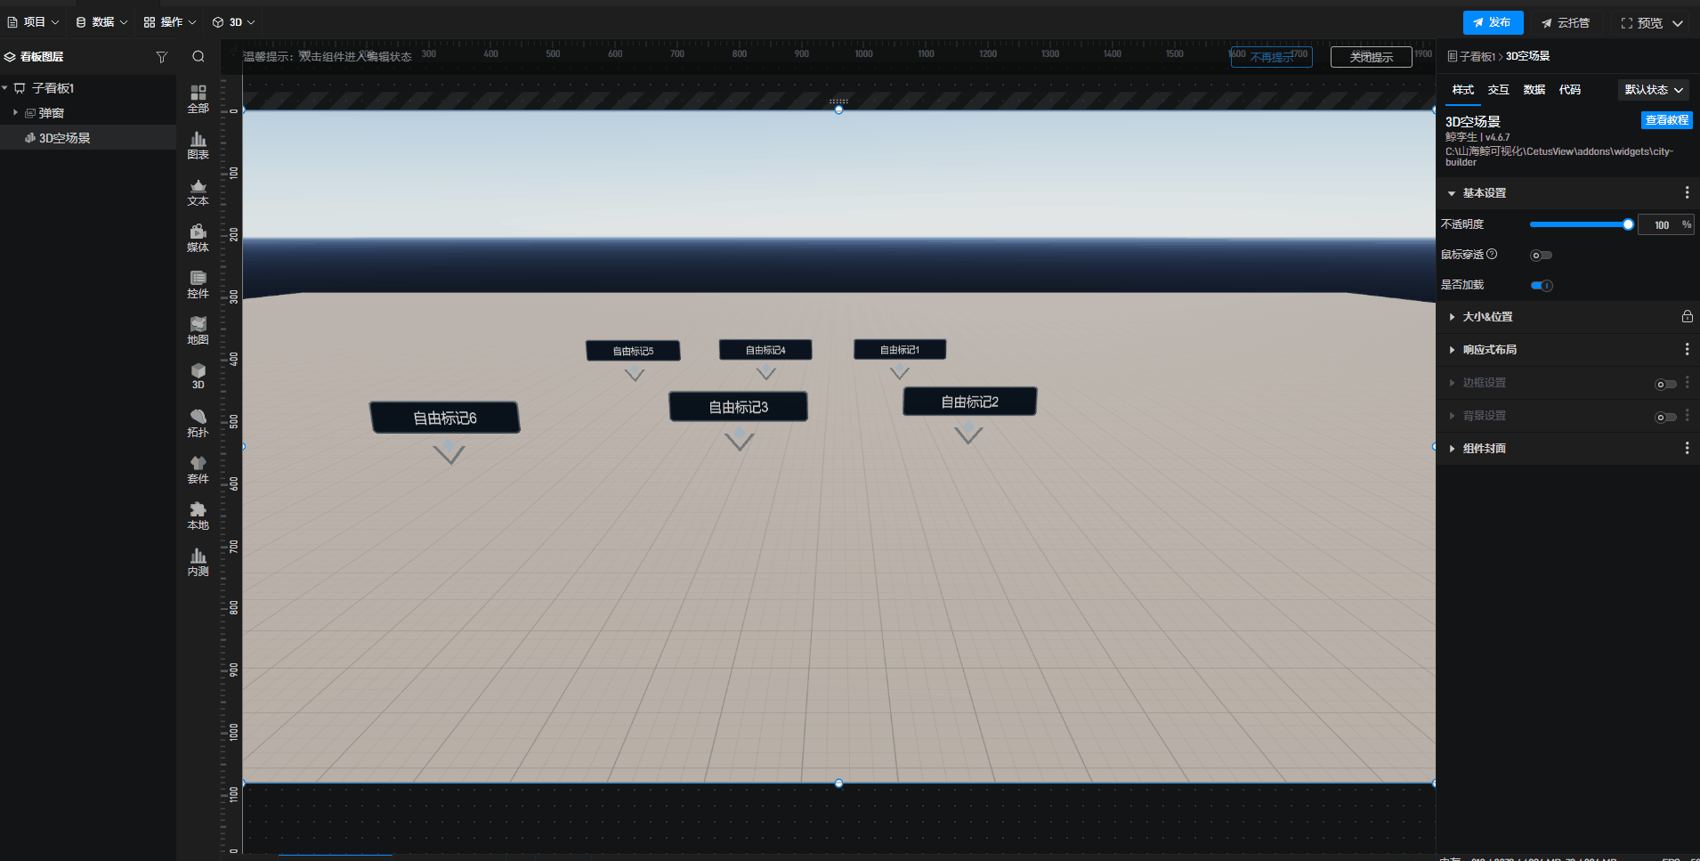The image size is (1700, 861).
Task: Open the 数据 menu in top bar
Action: pyautogui.click(x=101, y=22)
